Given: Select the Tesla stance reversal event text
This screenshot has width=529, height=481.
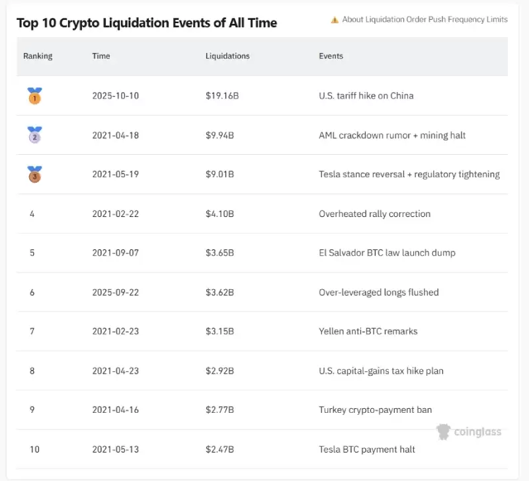Looking at the screenshot, I should coord(409,175).
